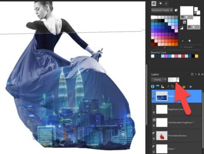Switch to the color wheel tab of the Materials palette
Screen dimensions: 204x154
[161, 3]
